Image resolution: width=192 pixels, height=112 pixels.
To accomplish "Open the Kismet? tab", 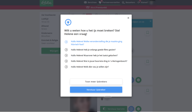I will click(x=143, y=3).
